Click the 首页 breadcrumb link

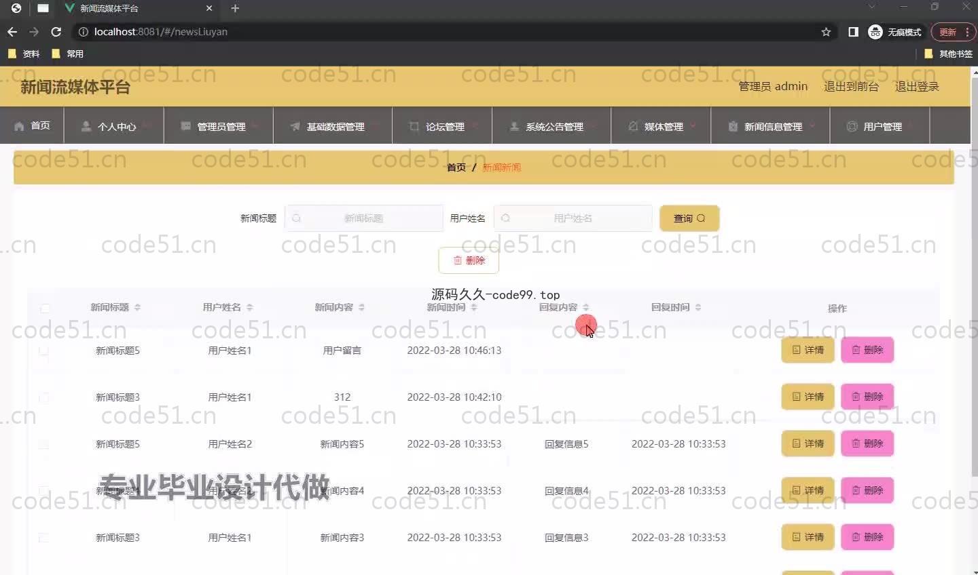(456, 167)
